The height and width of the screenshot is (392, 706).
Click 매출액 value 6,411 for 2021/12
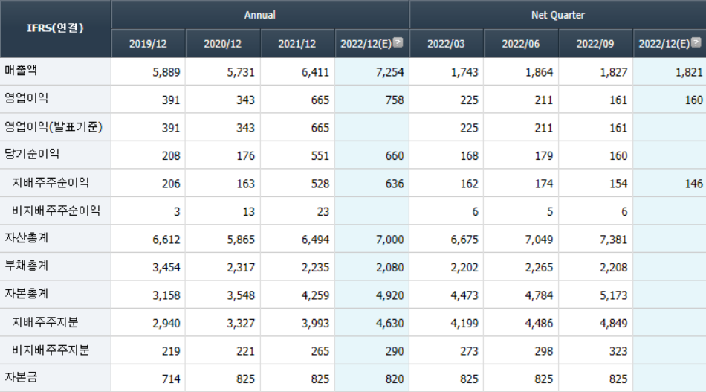315,72
